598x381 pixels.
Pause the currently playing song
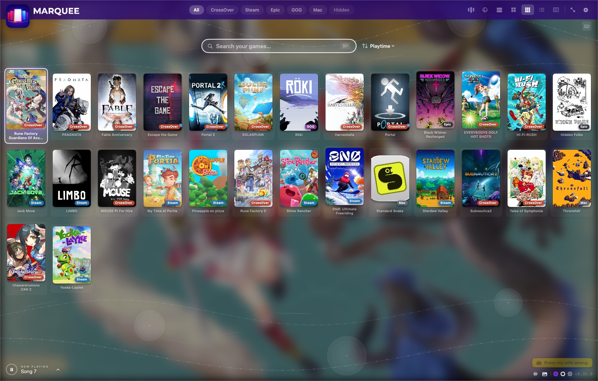point(12,370)
